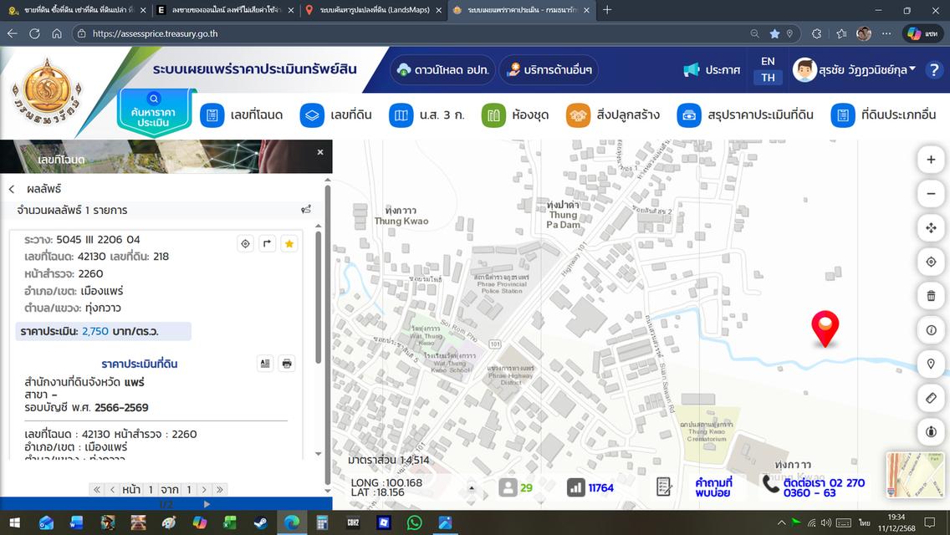Print the land valuation result
The height and width of the screenshot is (535, 950).
[286, 363]
